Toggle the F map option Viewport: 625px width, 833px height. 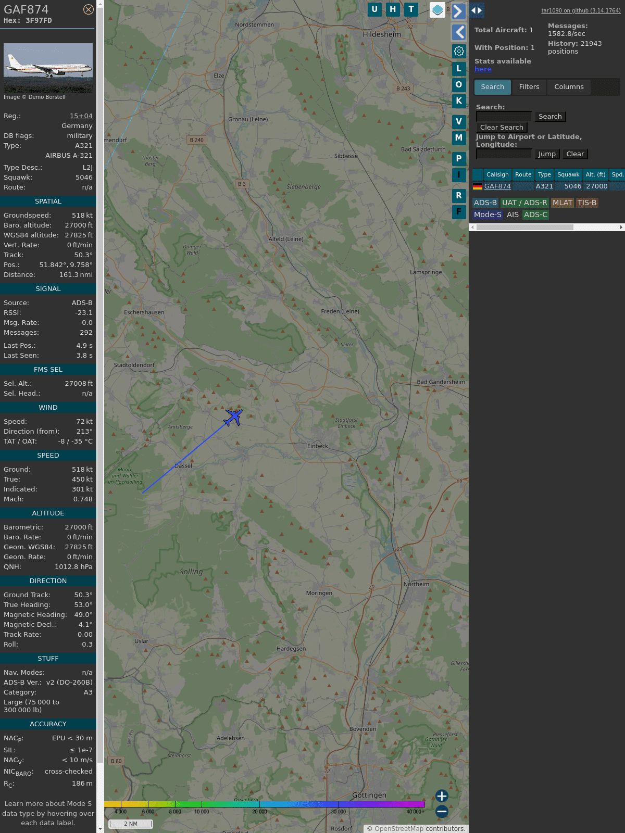coord(459,211)
